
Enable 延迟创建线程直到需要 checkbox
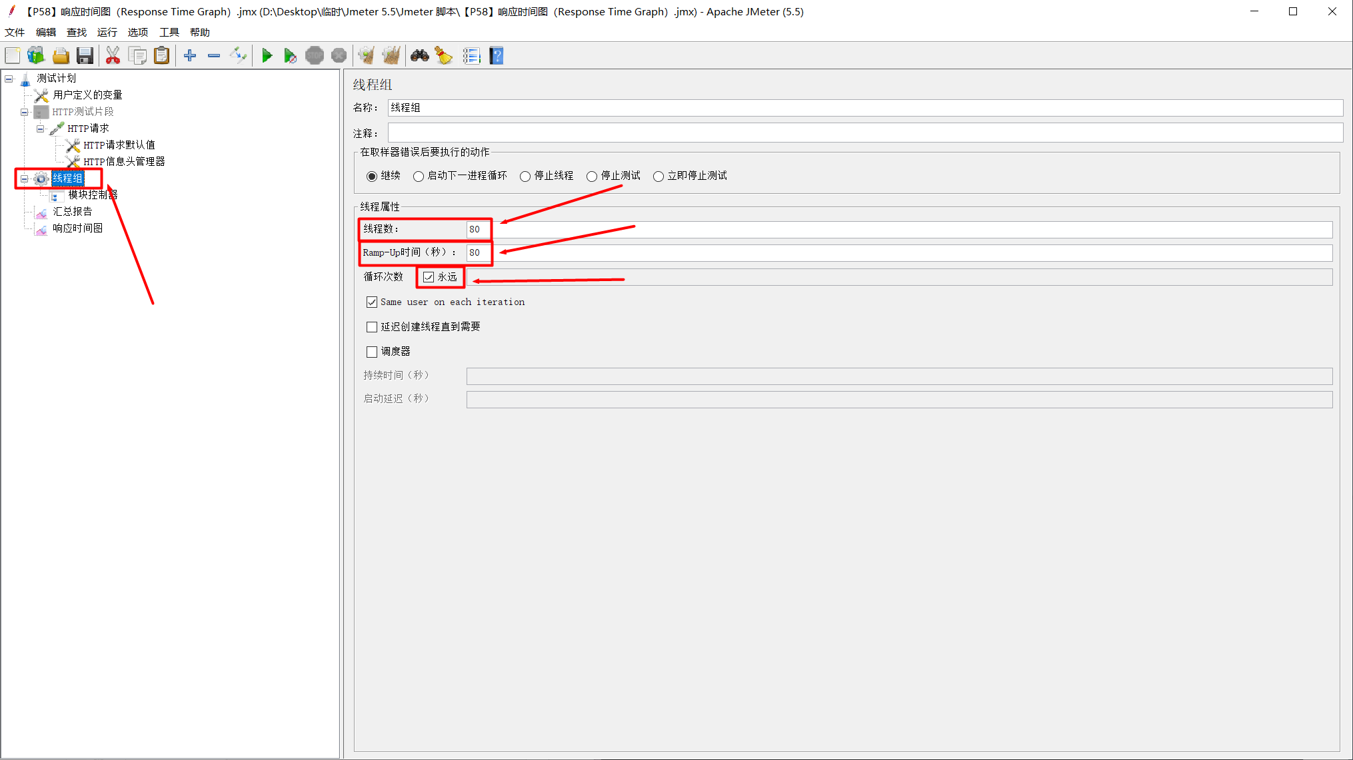[x=372, y=327]
